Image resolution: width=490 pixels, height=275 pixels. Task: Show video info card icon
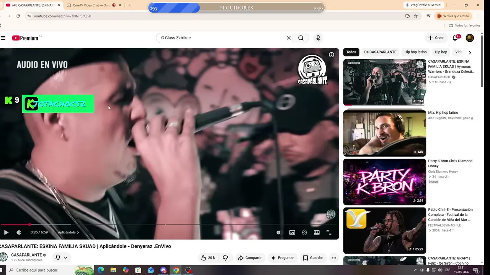pyautogui.click(x=332, y=55)
